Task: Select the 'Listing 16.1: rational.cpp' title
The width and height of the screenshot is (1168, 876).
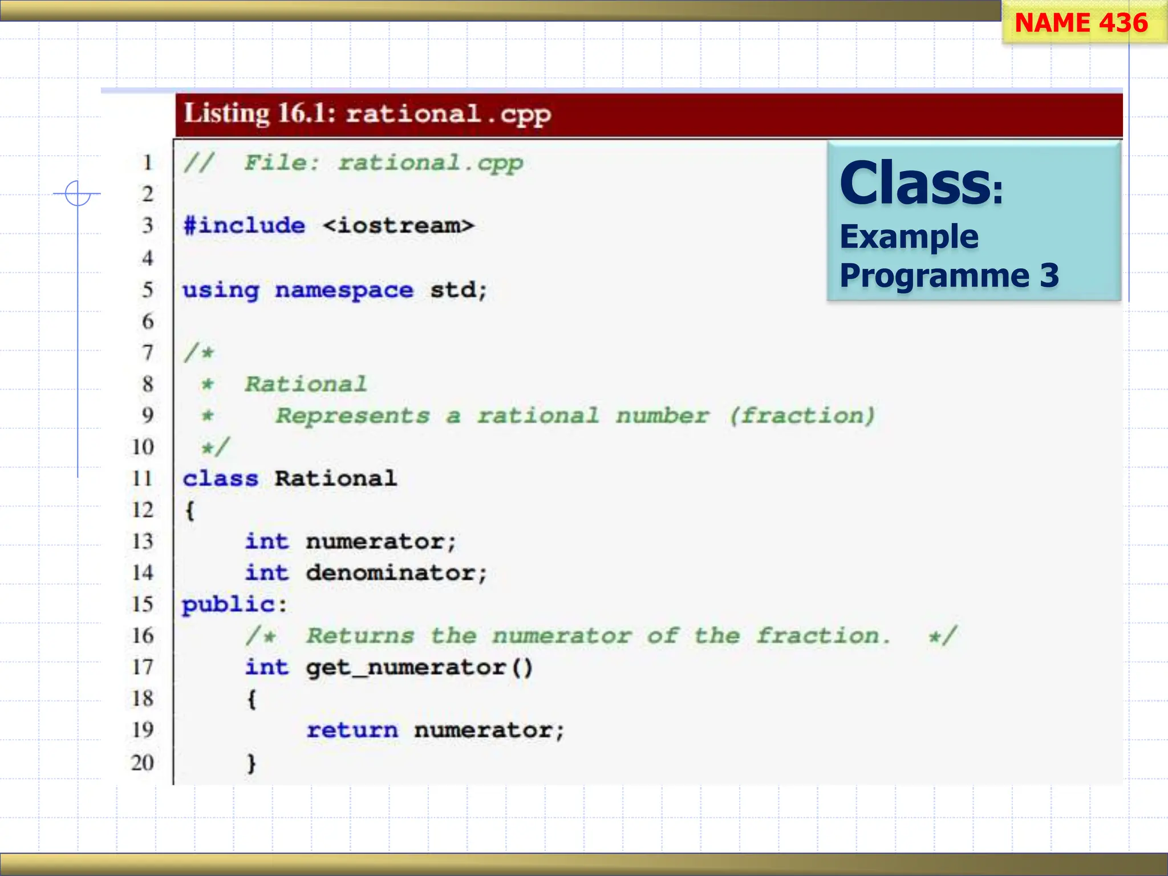Action: (367, 113)
